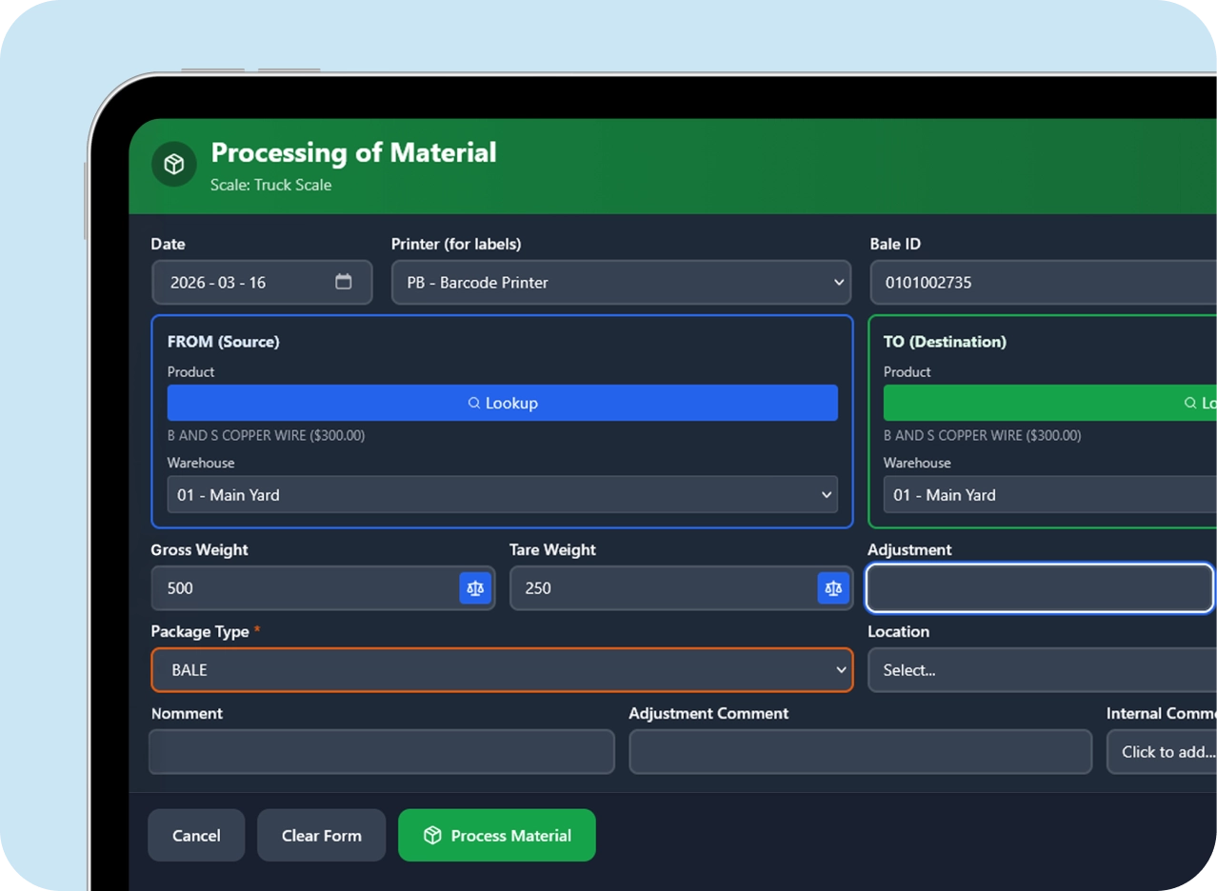Click the Tare Weight field showing 250
The image size is (1217, 891).
681,588
